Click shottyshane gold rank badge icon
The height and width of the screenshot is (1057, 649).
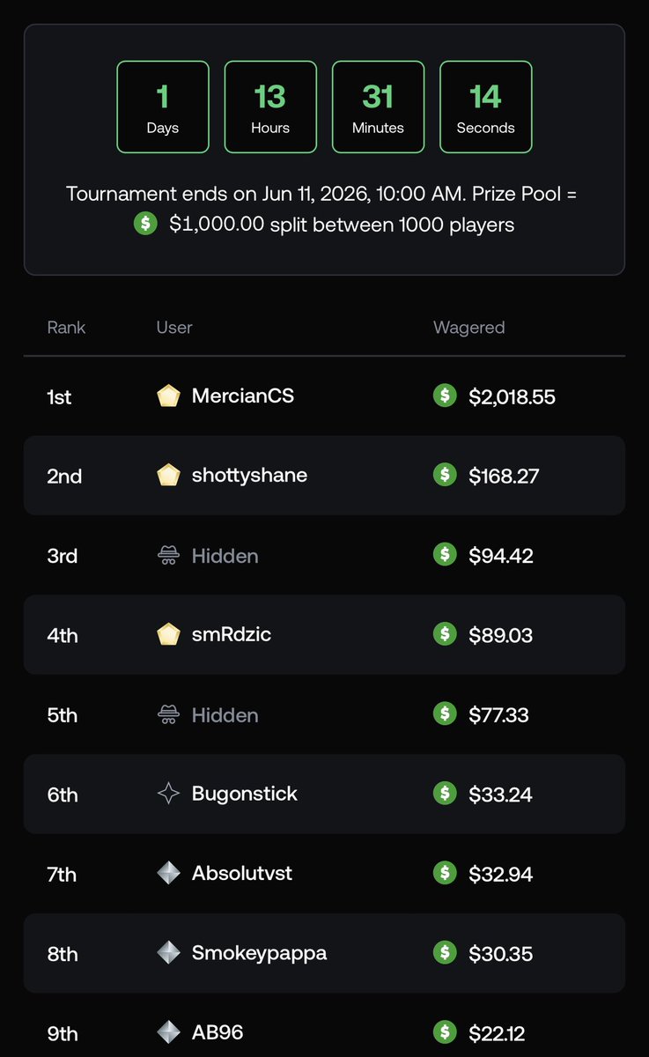pos(168,476)
